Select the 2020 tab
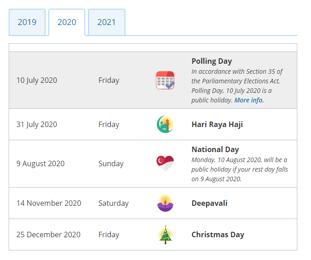311x260 pixels. 67,22
